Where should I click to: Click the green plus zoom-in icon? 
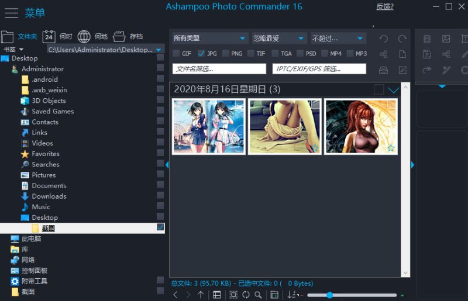click(x=402, y=295)
